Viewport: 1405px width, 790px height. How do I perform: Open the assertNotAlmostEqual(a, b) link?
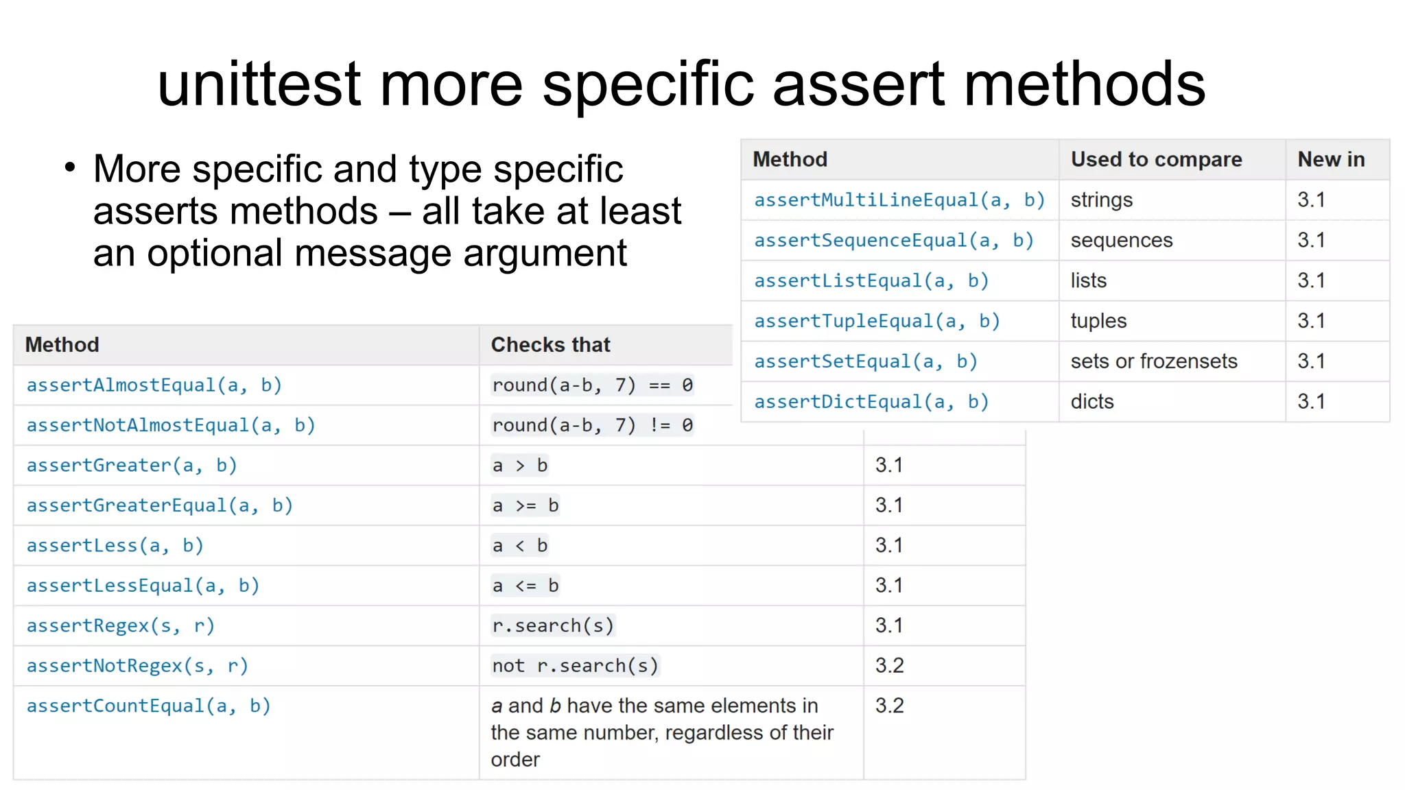[x=171, y=426]
